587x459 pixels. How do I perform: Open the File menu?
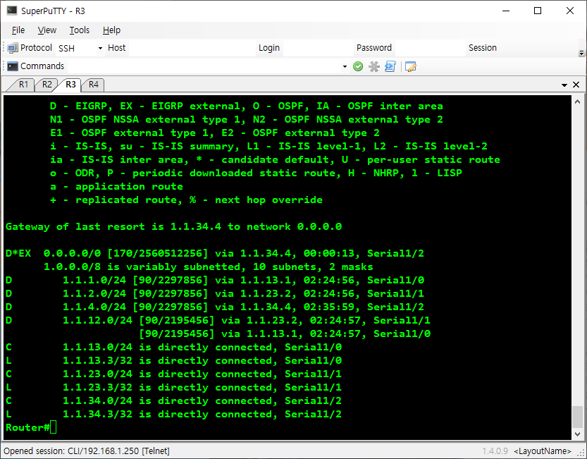pos(18,30)
